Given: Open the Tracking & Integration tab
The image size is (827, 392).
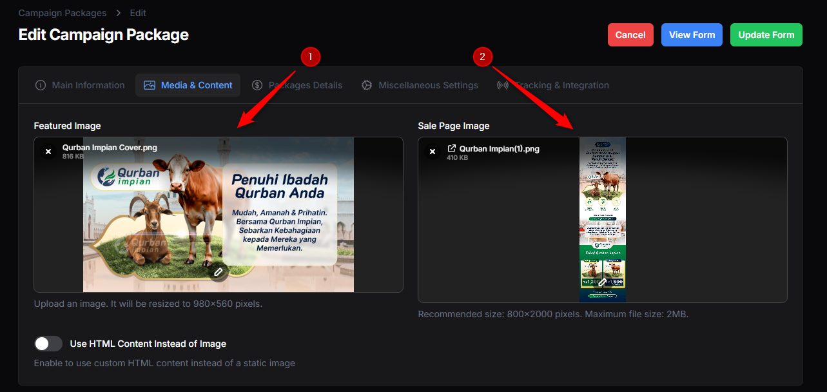Looking at the screenshot, I should tap(552, 85).
